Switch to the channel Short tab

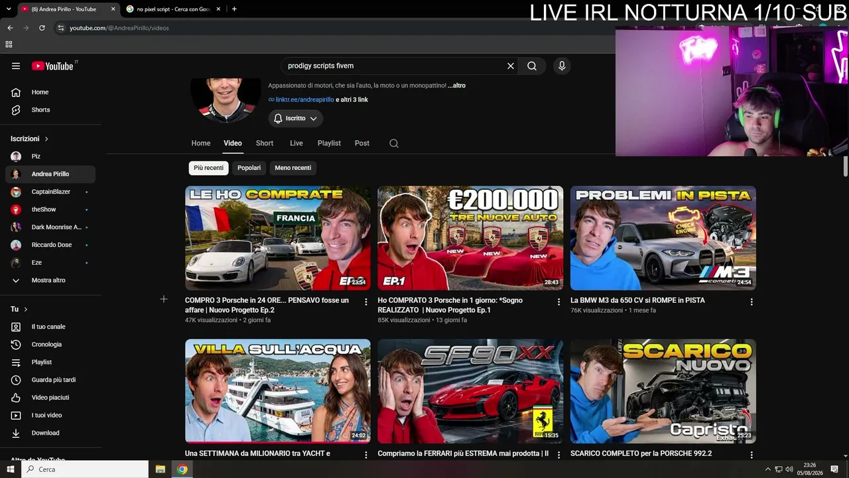click(265, 143)
